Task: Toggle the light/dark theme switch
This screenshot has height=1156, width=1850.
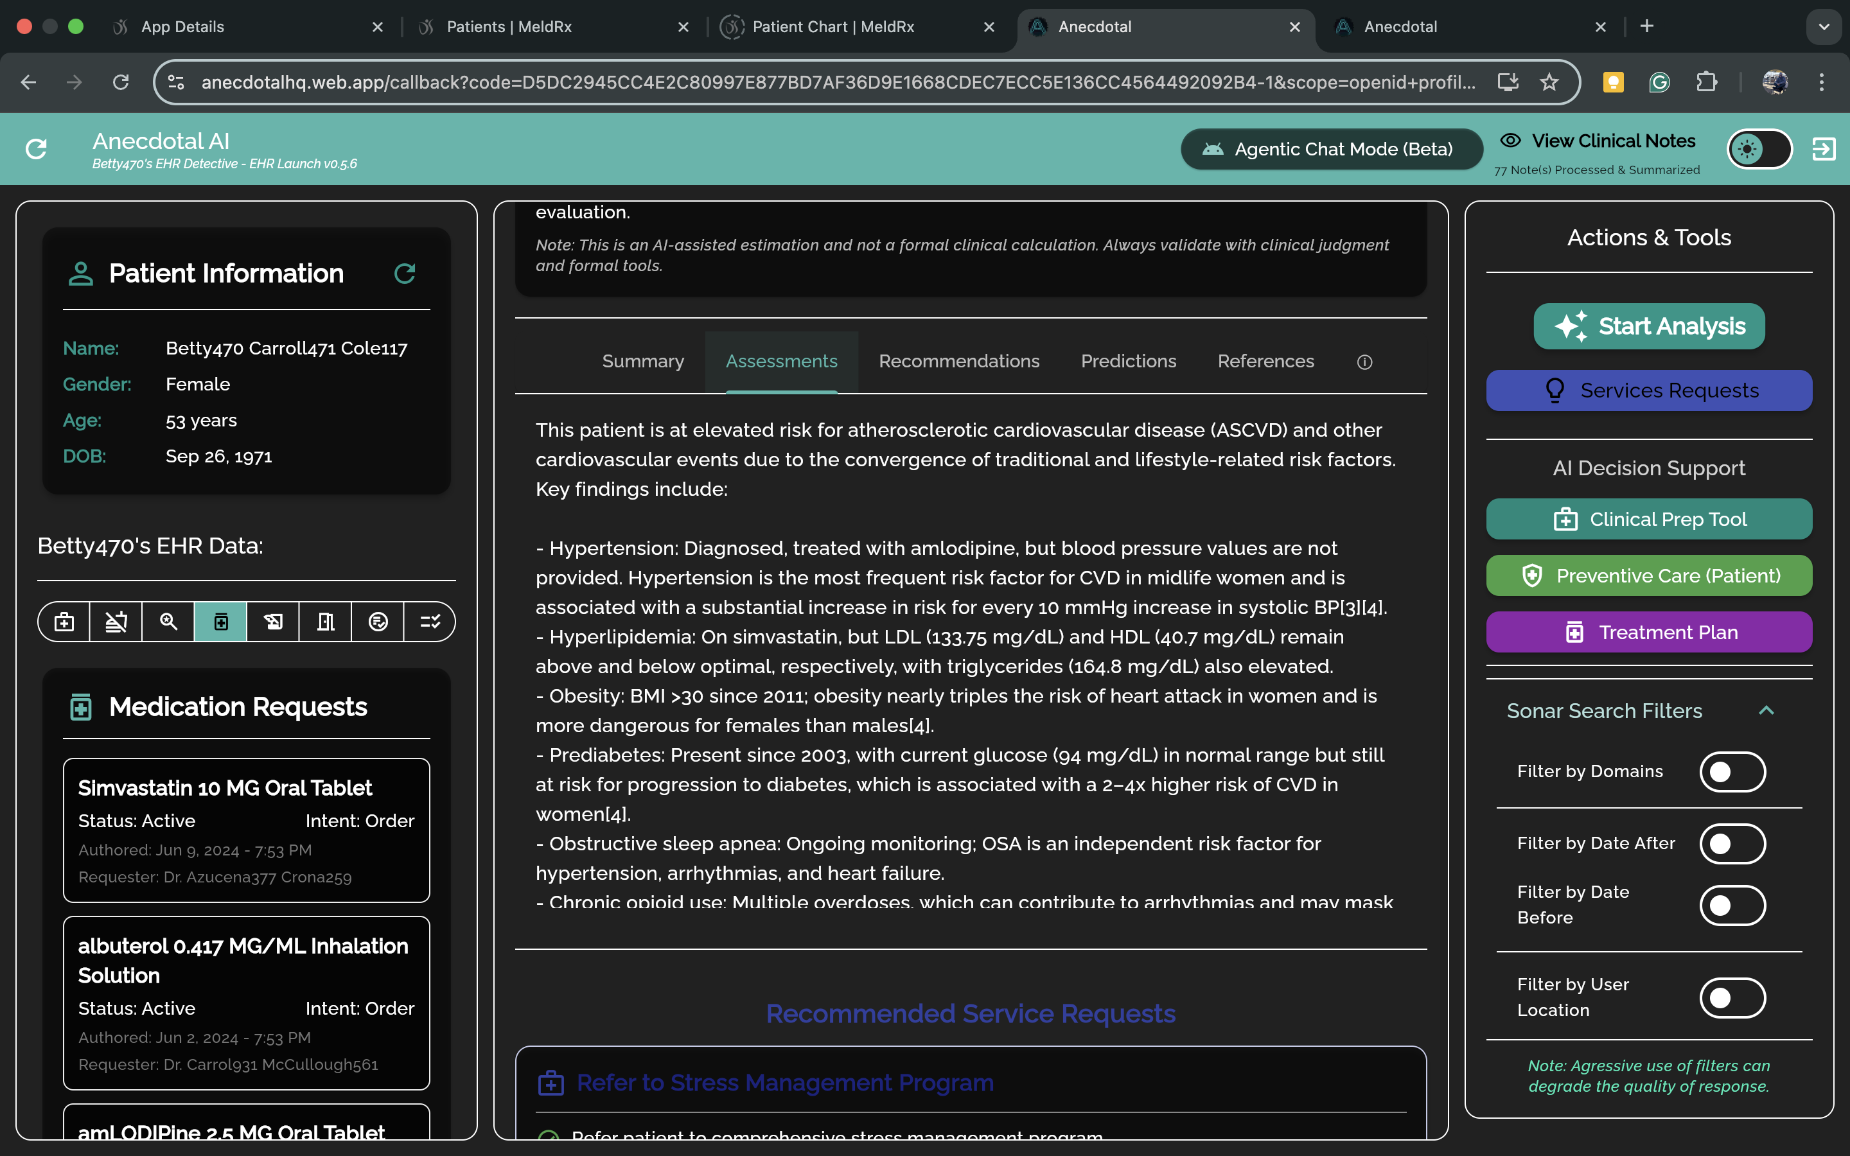Action: pos(1759,149)
